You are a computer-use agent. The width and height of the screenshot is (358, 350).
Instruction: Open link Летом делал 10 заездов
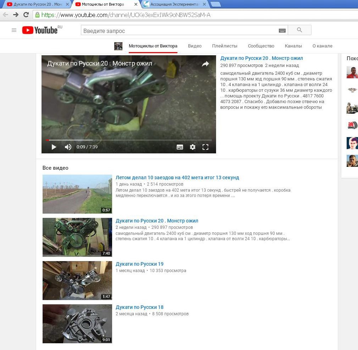point(177,177)
